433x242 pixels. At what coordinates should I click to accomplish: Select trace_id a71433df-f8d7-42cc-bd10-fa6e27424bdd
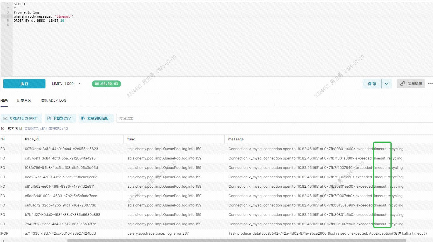60,233
